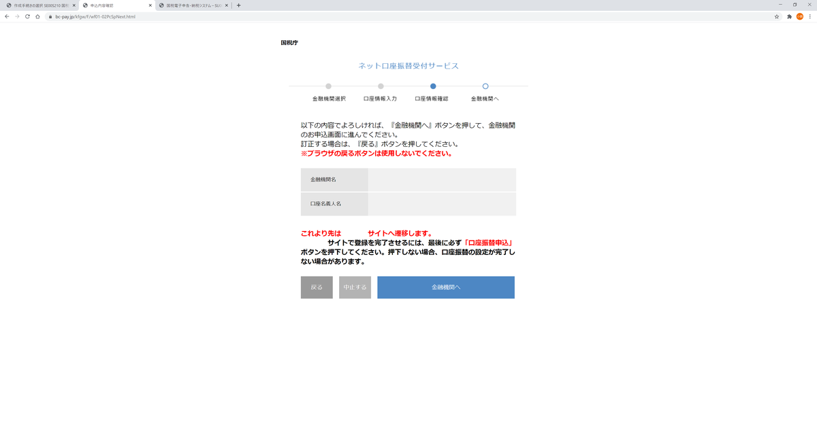The width and height of the screenshot is (817, 446).
Task: Click the 中止する button
Action: point(355,288)
